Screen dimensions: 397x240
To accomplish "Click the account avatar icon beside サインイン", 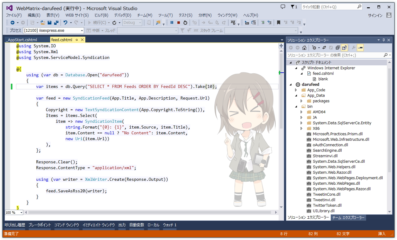I will [x=389, y=15].
